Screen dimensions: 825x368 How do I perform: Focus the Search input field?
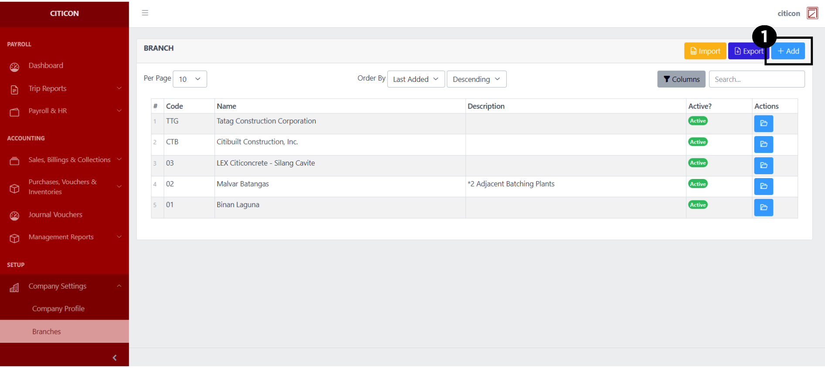coord(757,79)
